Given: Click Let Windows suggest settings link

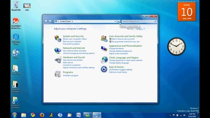Looking at the screenshot, I should (120, 70).
